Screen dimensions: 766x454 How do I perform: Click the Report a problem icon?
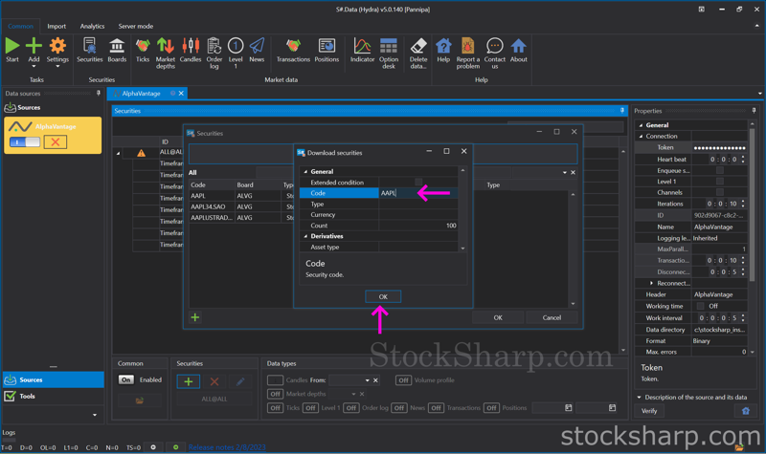click(x=467, y=50)
